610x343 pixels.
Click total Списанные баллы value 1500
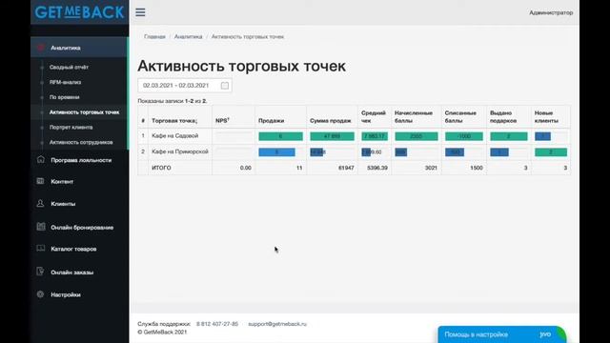(x=477, y=168)
